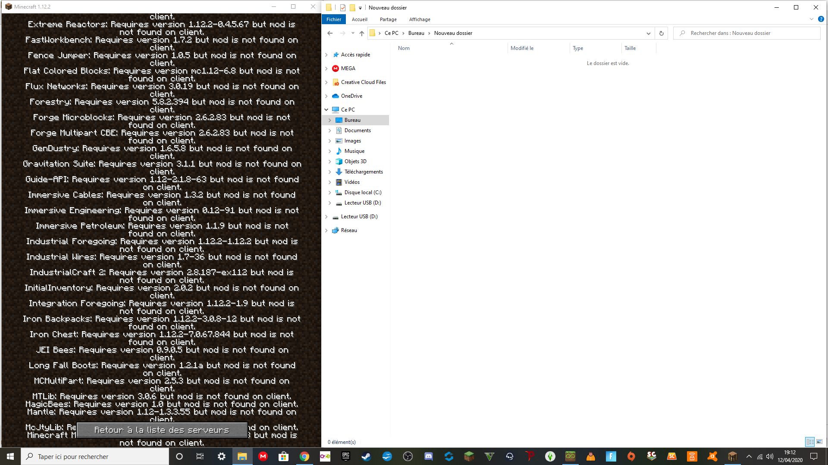Select 'Ce PC' in address breadcrumb
Image resolution: width=828 pixels, height=465 pixels.
tap(392, 33)
